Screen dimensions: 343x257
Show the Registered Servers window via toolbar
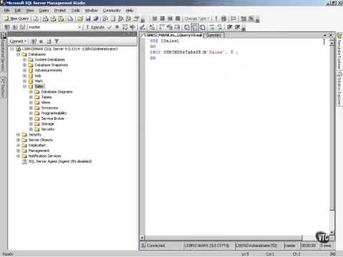(x=105, y=19)
